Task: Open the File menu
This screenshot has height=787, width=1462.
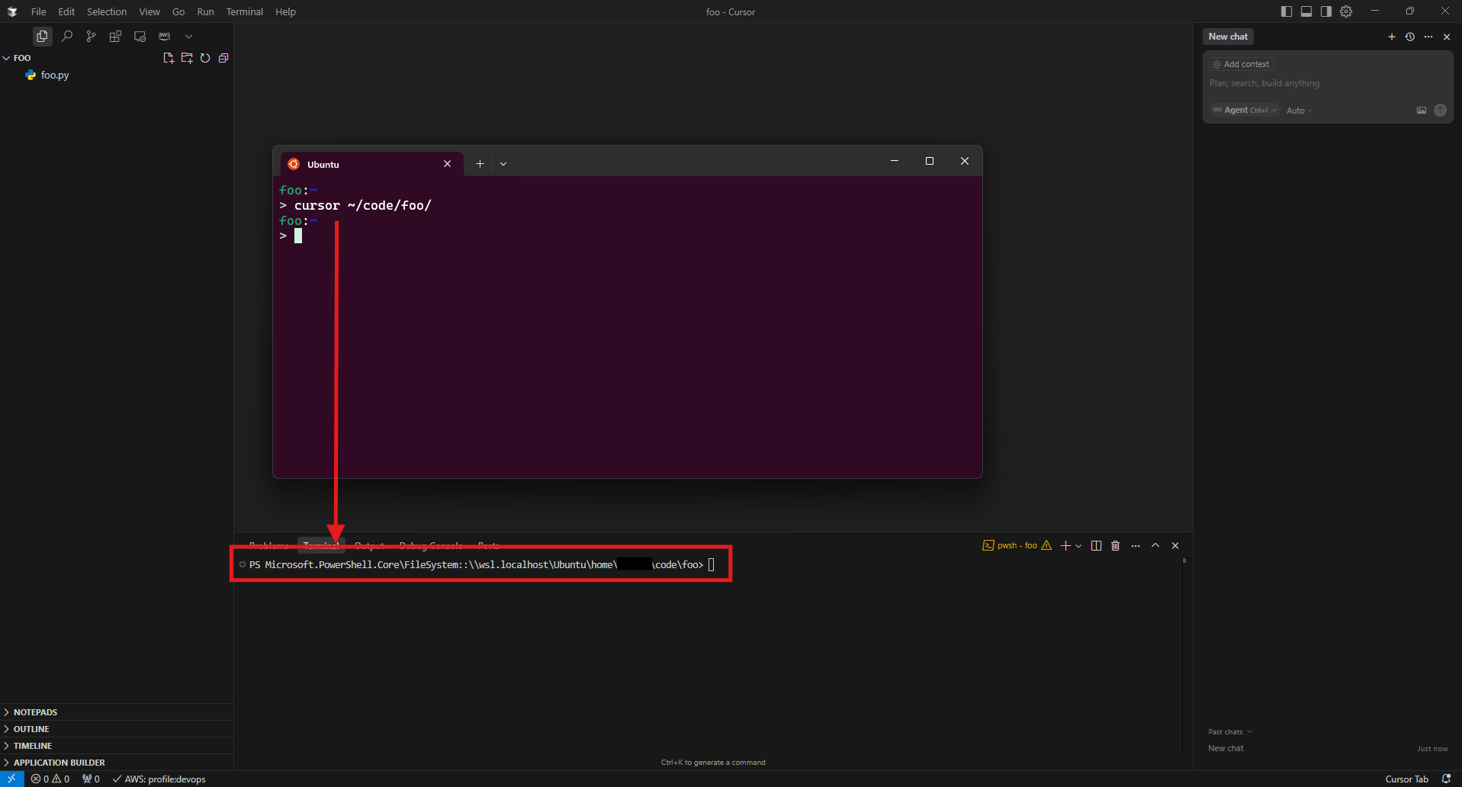Action: pyautogui.click(x=39, y=11)
